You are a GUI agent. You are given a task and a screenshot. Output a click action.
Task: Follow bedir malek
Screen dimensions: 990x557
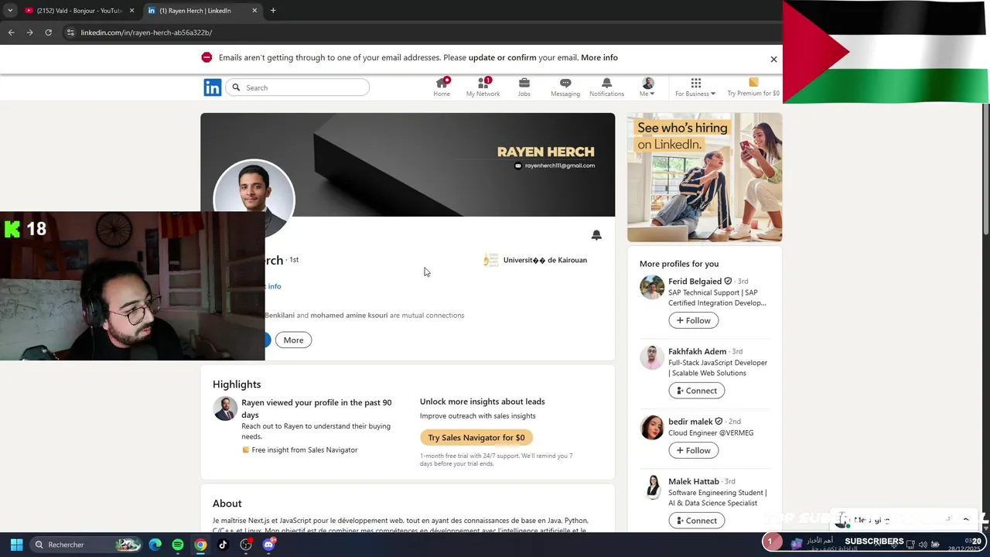pos(693,450)
